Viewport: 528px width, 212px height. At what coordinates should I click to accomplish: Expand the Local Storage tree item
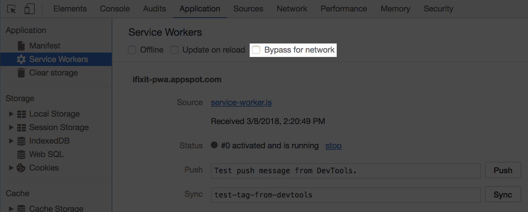[x=11, y=114]
